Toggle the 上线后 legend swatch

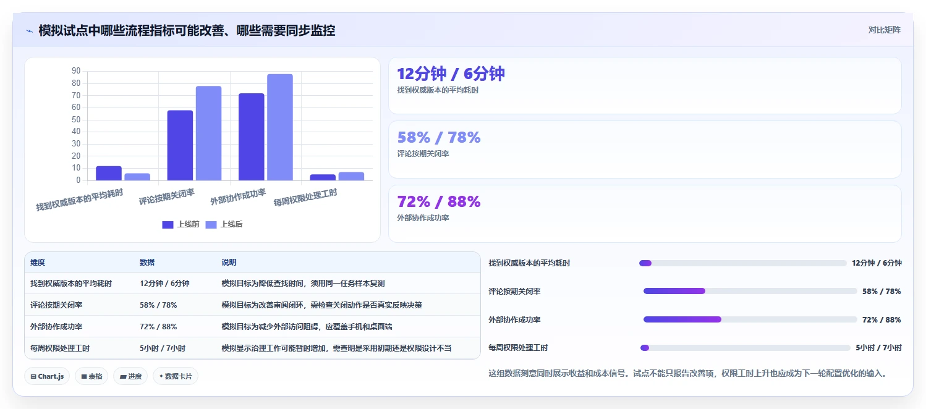(211, 225)
